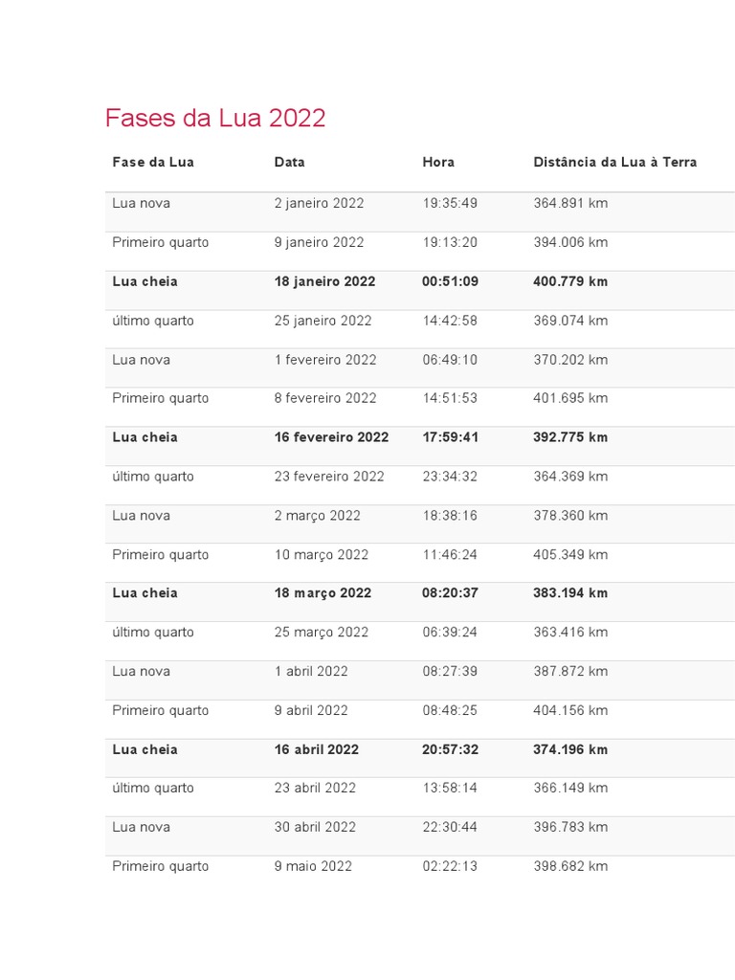Viewport: 735px width, 980px height.
Task: Select the bold "16 abril 2022" date
Action: tap(316, 749)
